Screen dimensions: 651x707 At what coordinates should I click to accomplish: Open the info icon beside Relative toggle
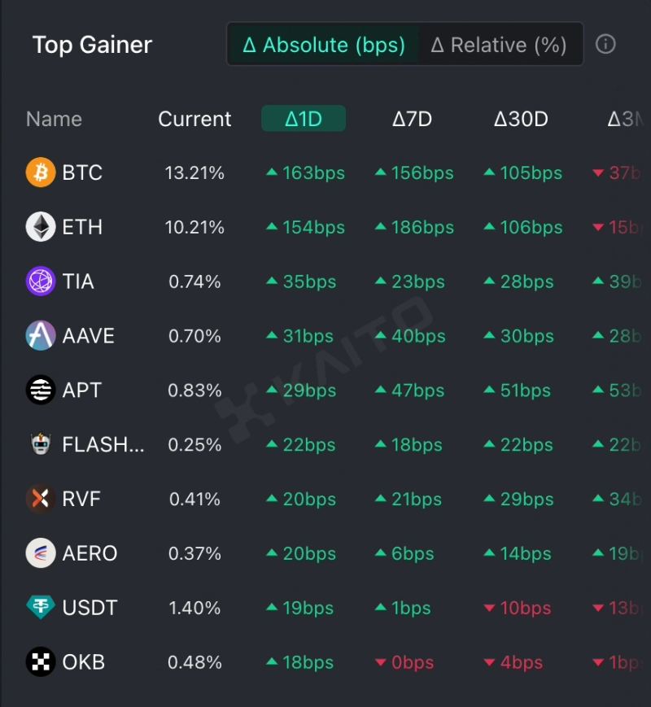(605, 44)
